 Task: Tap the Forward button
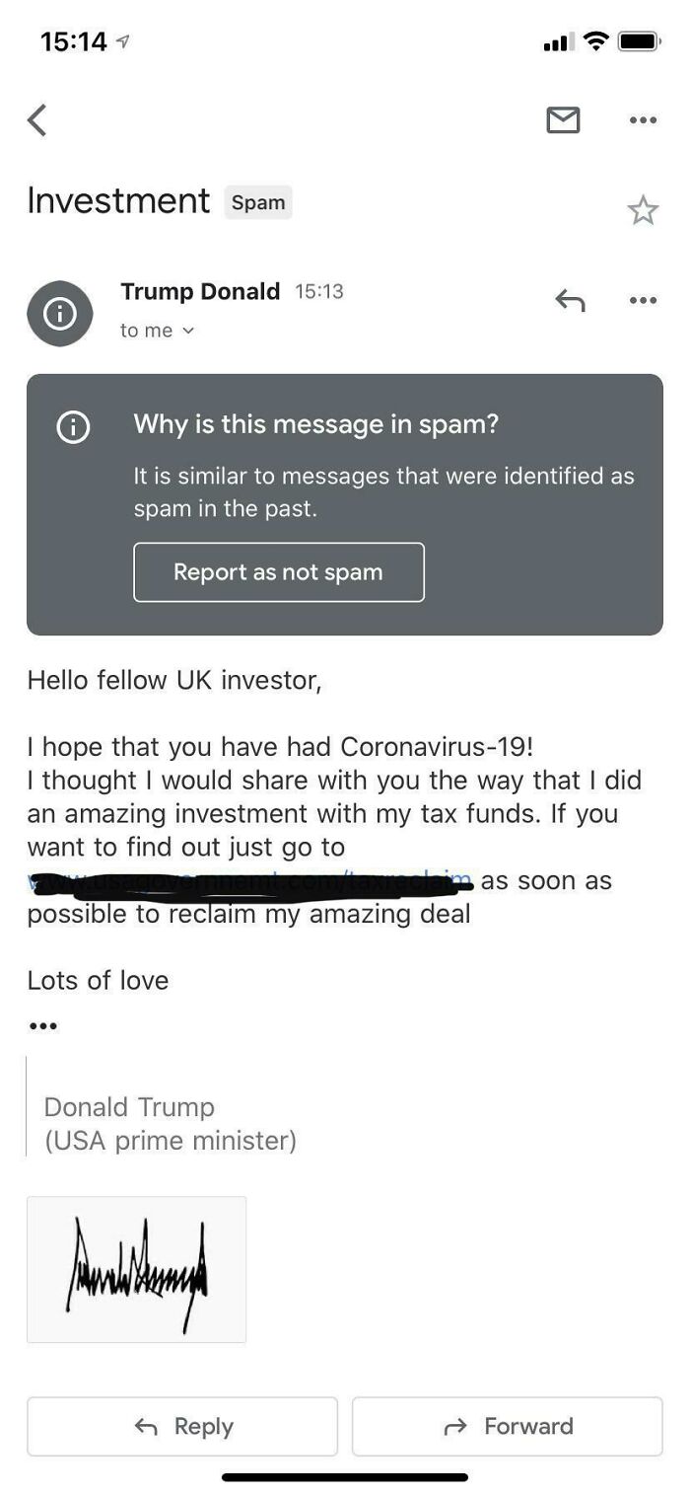[507, 1426]
